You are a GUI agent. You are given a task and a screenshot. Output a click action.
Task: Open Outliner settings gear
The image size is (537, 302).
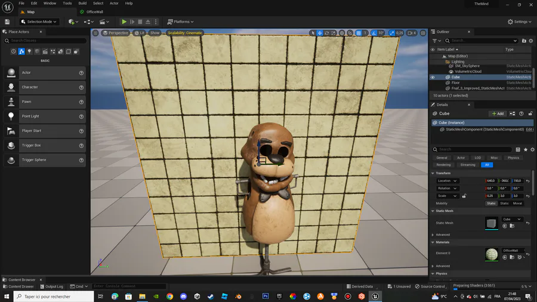pos(531,41)
